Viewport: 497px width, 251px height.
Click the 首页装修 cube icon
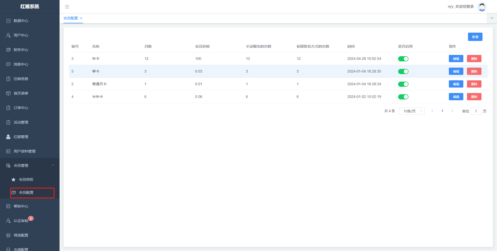[8, 93]
